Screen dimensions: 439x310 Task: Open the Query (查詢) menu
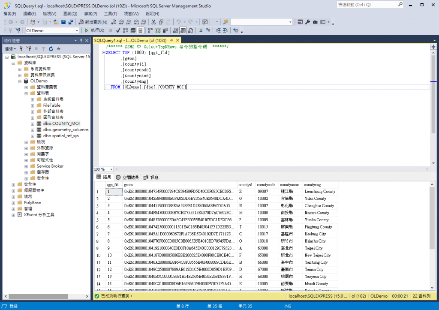[70, 13]
